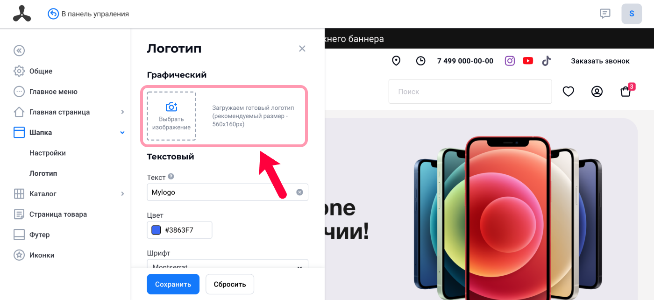This screenshot has width=654, height=300.
Task: Open the YouTube icon link
Action: click(x=528, y=61)
